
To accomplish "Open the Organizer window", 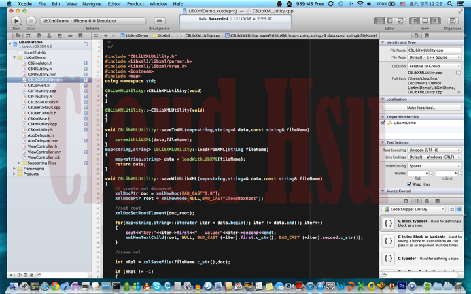I will point(453,20).
